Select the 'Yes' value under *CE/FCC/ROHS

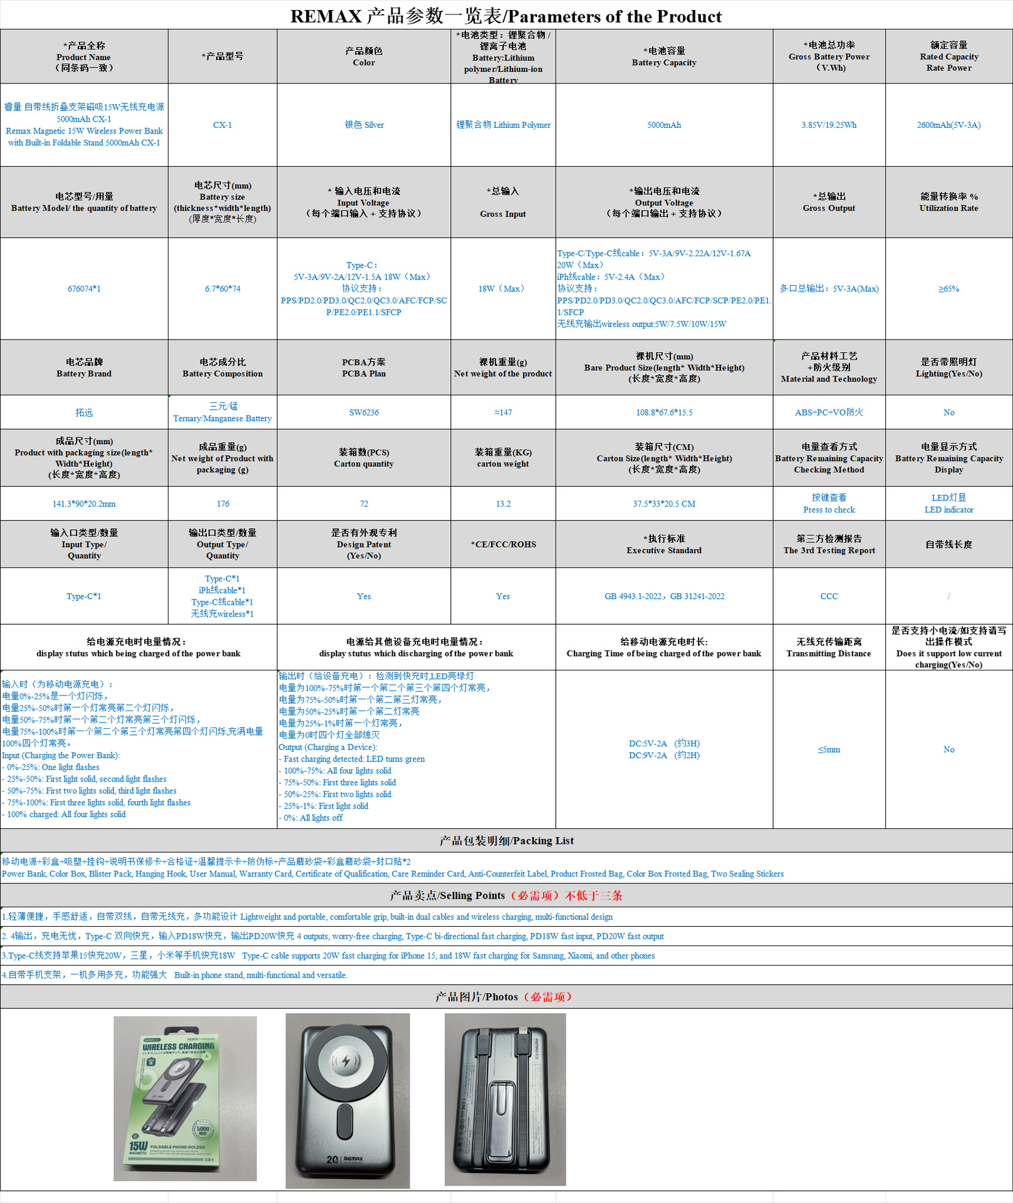[x=503, y=596]
